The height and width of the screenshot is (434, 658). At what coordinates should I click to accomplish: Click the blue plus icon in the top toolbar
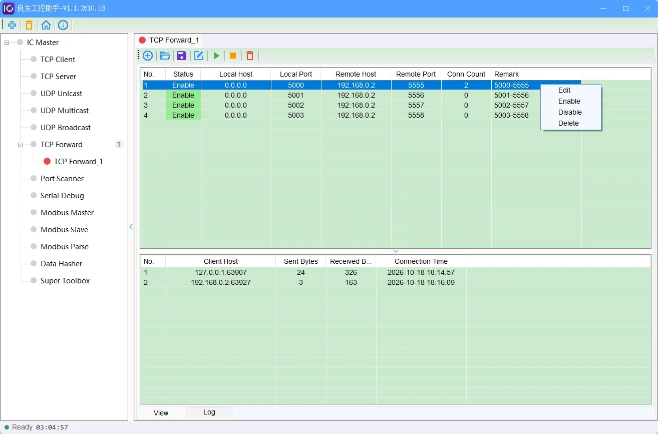(12, 25)
